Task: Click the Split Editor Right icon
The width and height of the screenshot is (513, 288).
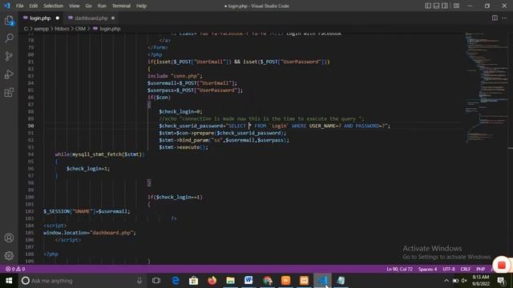Action: 495,18
